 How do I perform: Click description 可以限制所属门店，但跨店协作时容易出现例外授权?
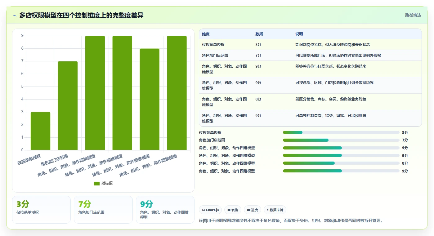point(338,56)
